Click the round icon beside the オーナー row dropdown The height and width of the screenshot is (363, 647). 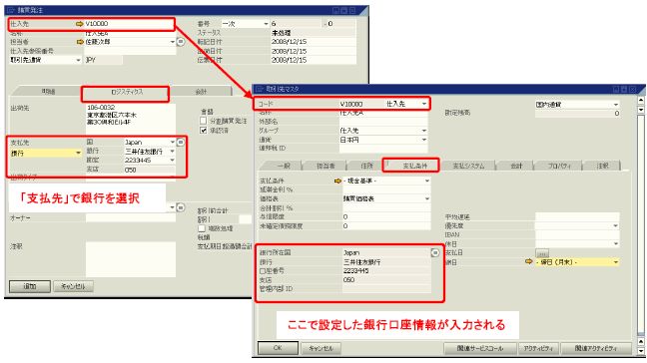181,207
